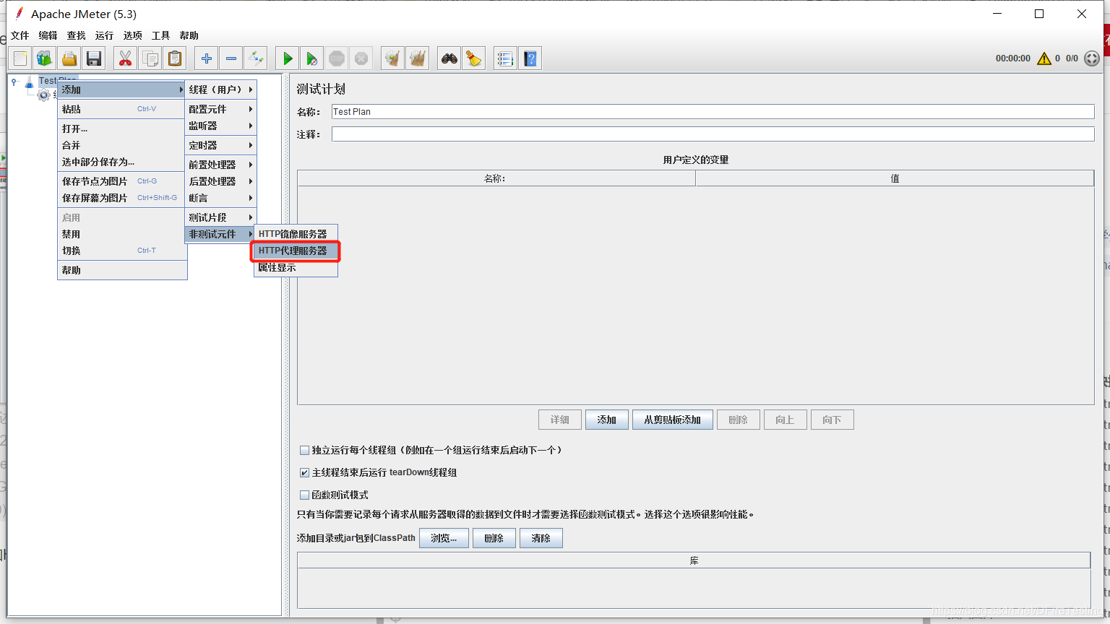This screenshot has width=1110, height=624.
Task: Start the test with green play icon
Action: click(x=288, y=58)
